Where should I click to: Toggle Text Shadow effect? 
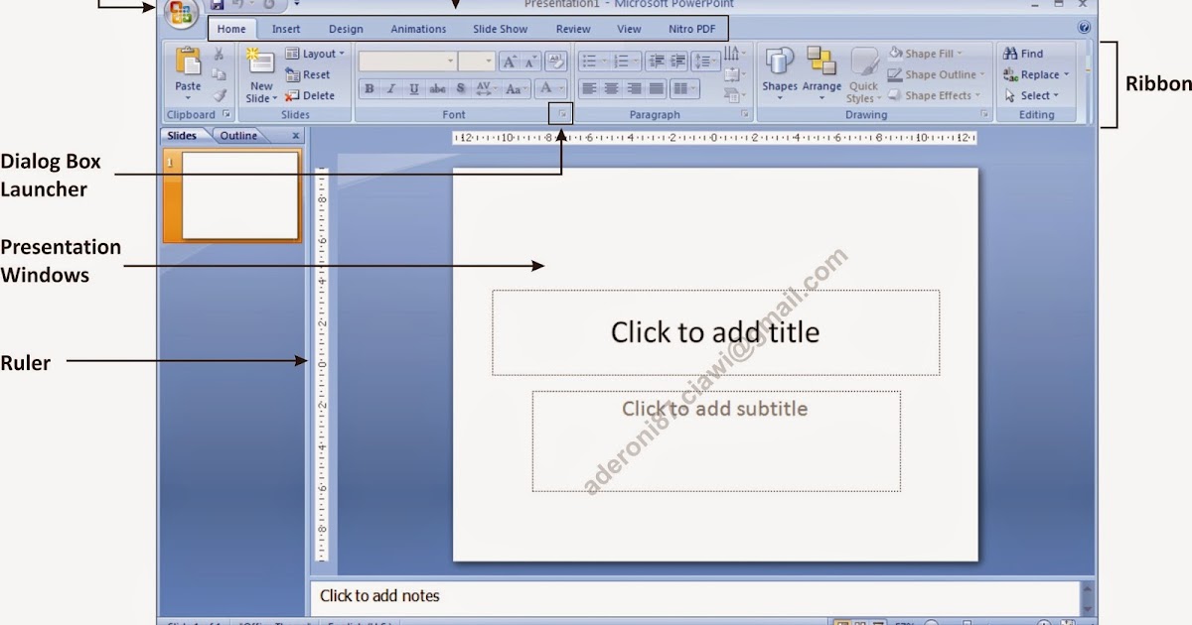pyautogui.click(x=460, y=88)
